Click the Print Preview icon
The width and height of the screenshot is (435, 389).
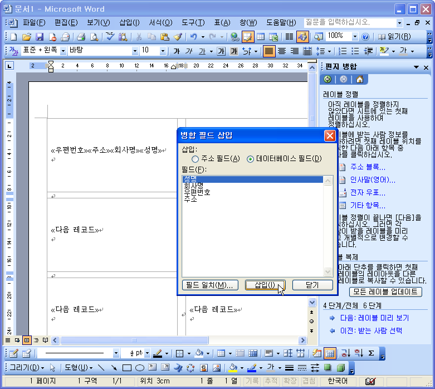(94, 37)
